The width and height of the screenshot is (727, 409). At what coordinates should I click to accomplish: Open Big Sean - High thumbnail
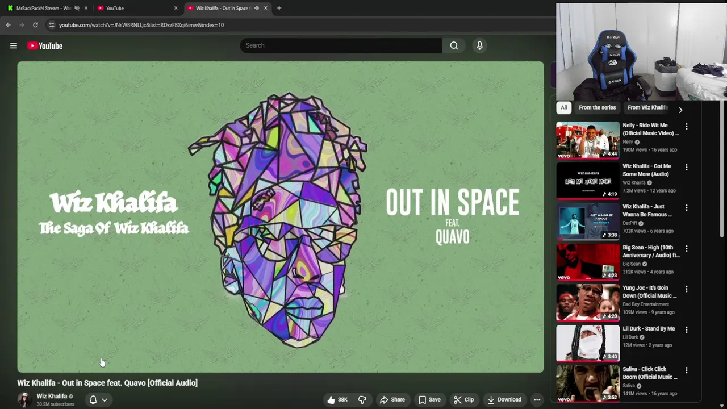(588, 262)
